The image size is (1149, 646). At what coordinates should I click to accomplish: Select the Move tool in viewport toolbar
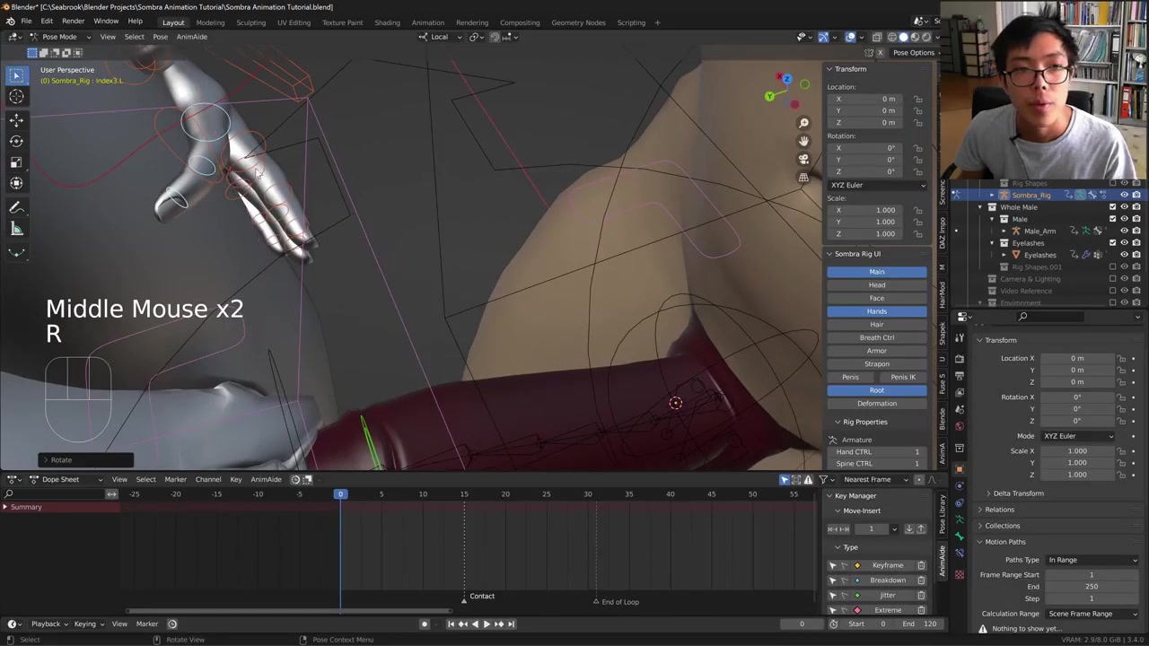click(x=16, y=119)
